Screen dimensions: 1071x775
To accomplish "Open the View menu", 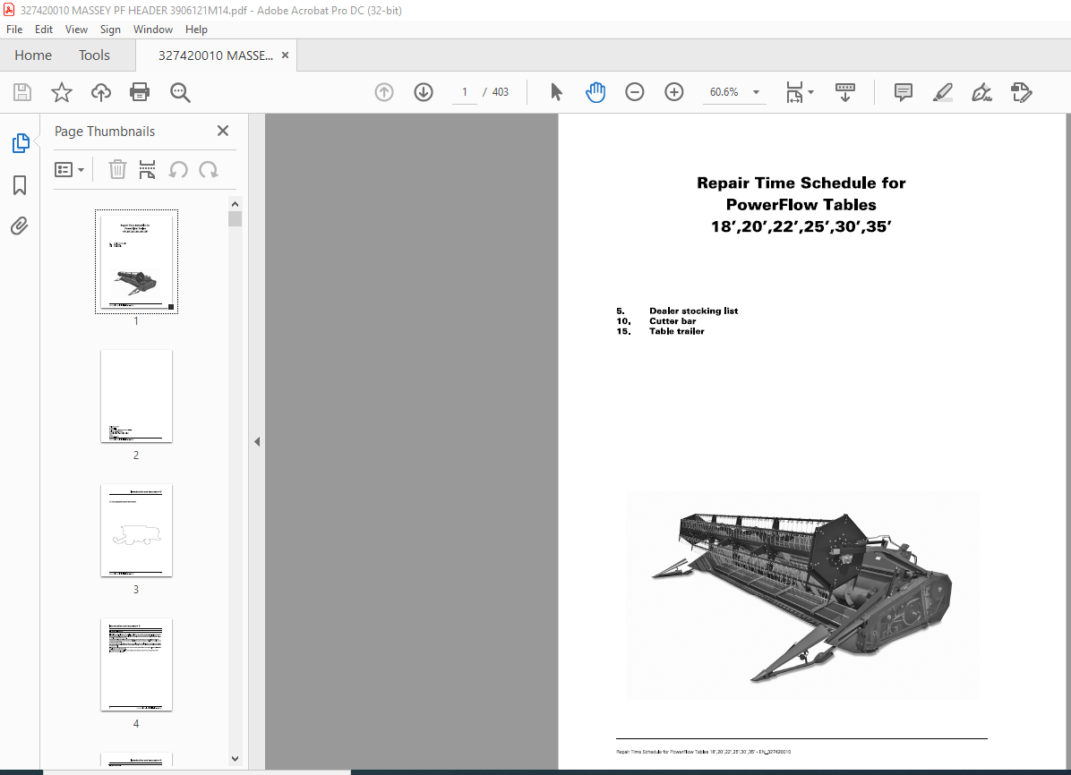I will (x=76, y=30).
